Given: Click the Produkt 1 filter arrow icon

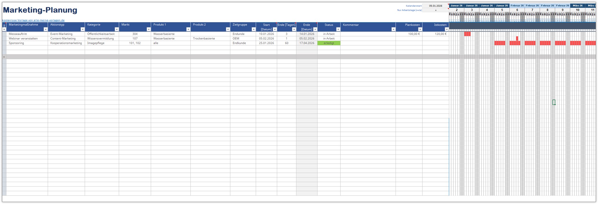Looking at the screenshot, I should 188,29.
